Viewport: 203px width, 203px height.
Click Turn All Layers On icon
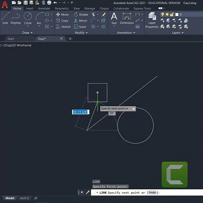[x=162, y=27]
